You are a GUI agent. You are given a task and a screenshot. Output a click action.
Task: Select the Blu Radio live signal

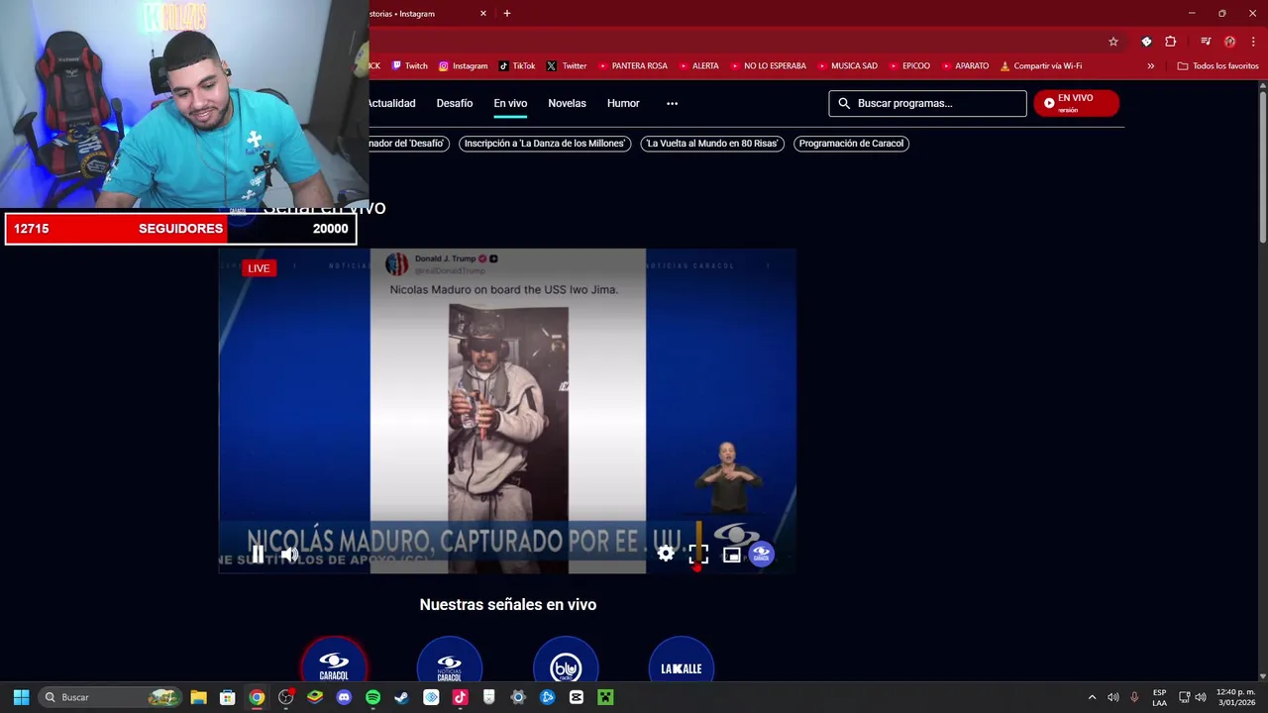click(x=566, y=662)
